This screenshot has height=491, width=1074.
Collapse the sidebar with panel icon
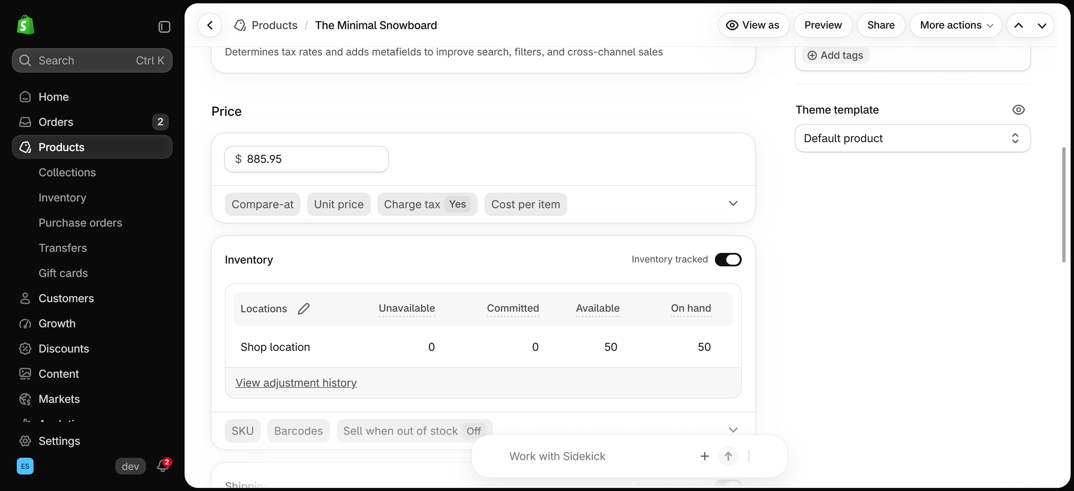(x=164, y=27)
